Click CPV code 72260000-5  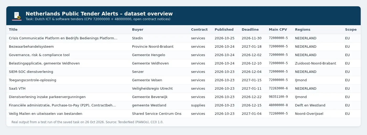point(278,114)
